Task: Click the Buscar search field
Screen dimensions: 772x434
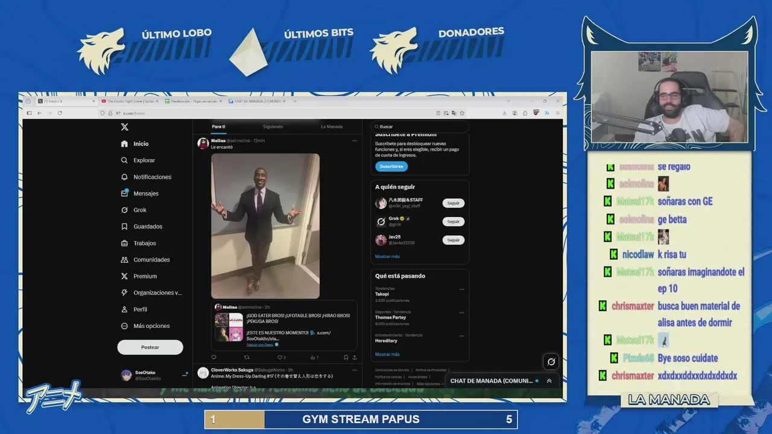Action: [420, 127]
